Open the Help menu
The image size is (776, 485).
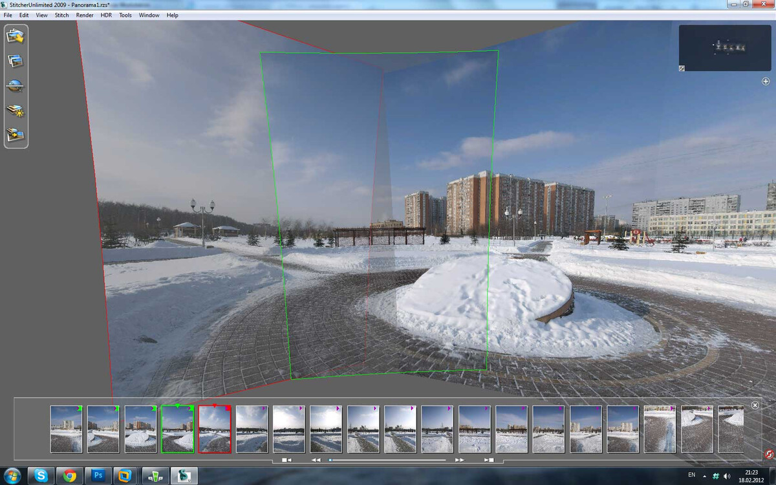click(173, 15)
